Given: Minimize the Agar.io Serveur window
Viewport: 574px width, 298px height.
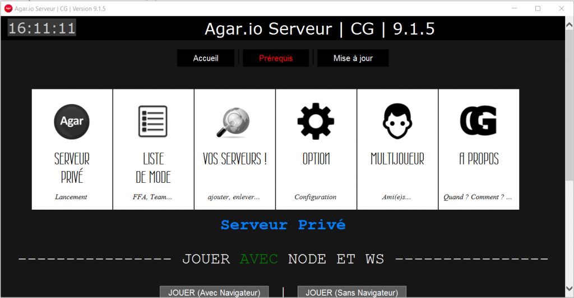Looking at the screenshot, I should (x=515, y=8).
